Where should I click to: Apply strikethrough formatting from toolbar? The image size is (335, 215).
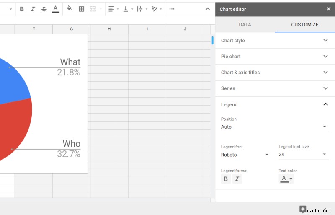coord(44,9)
